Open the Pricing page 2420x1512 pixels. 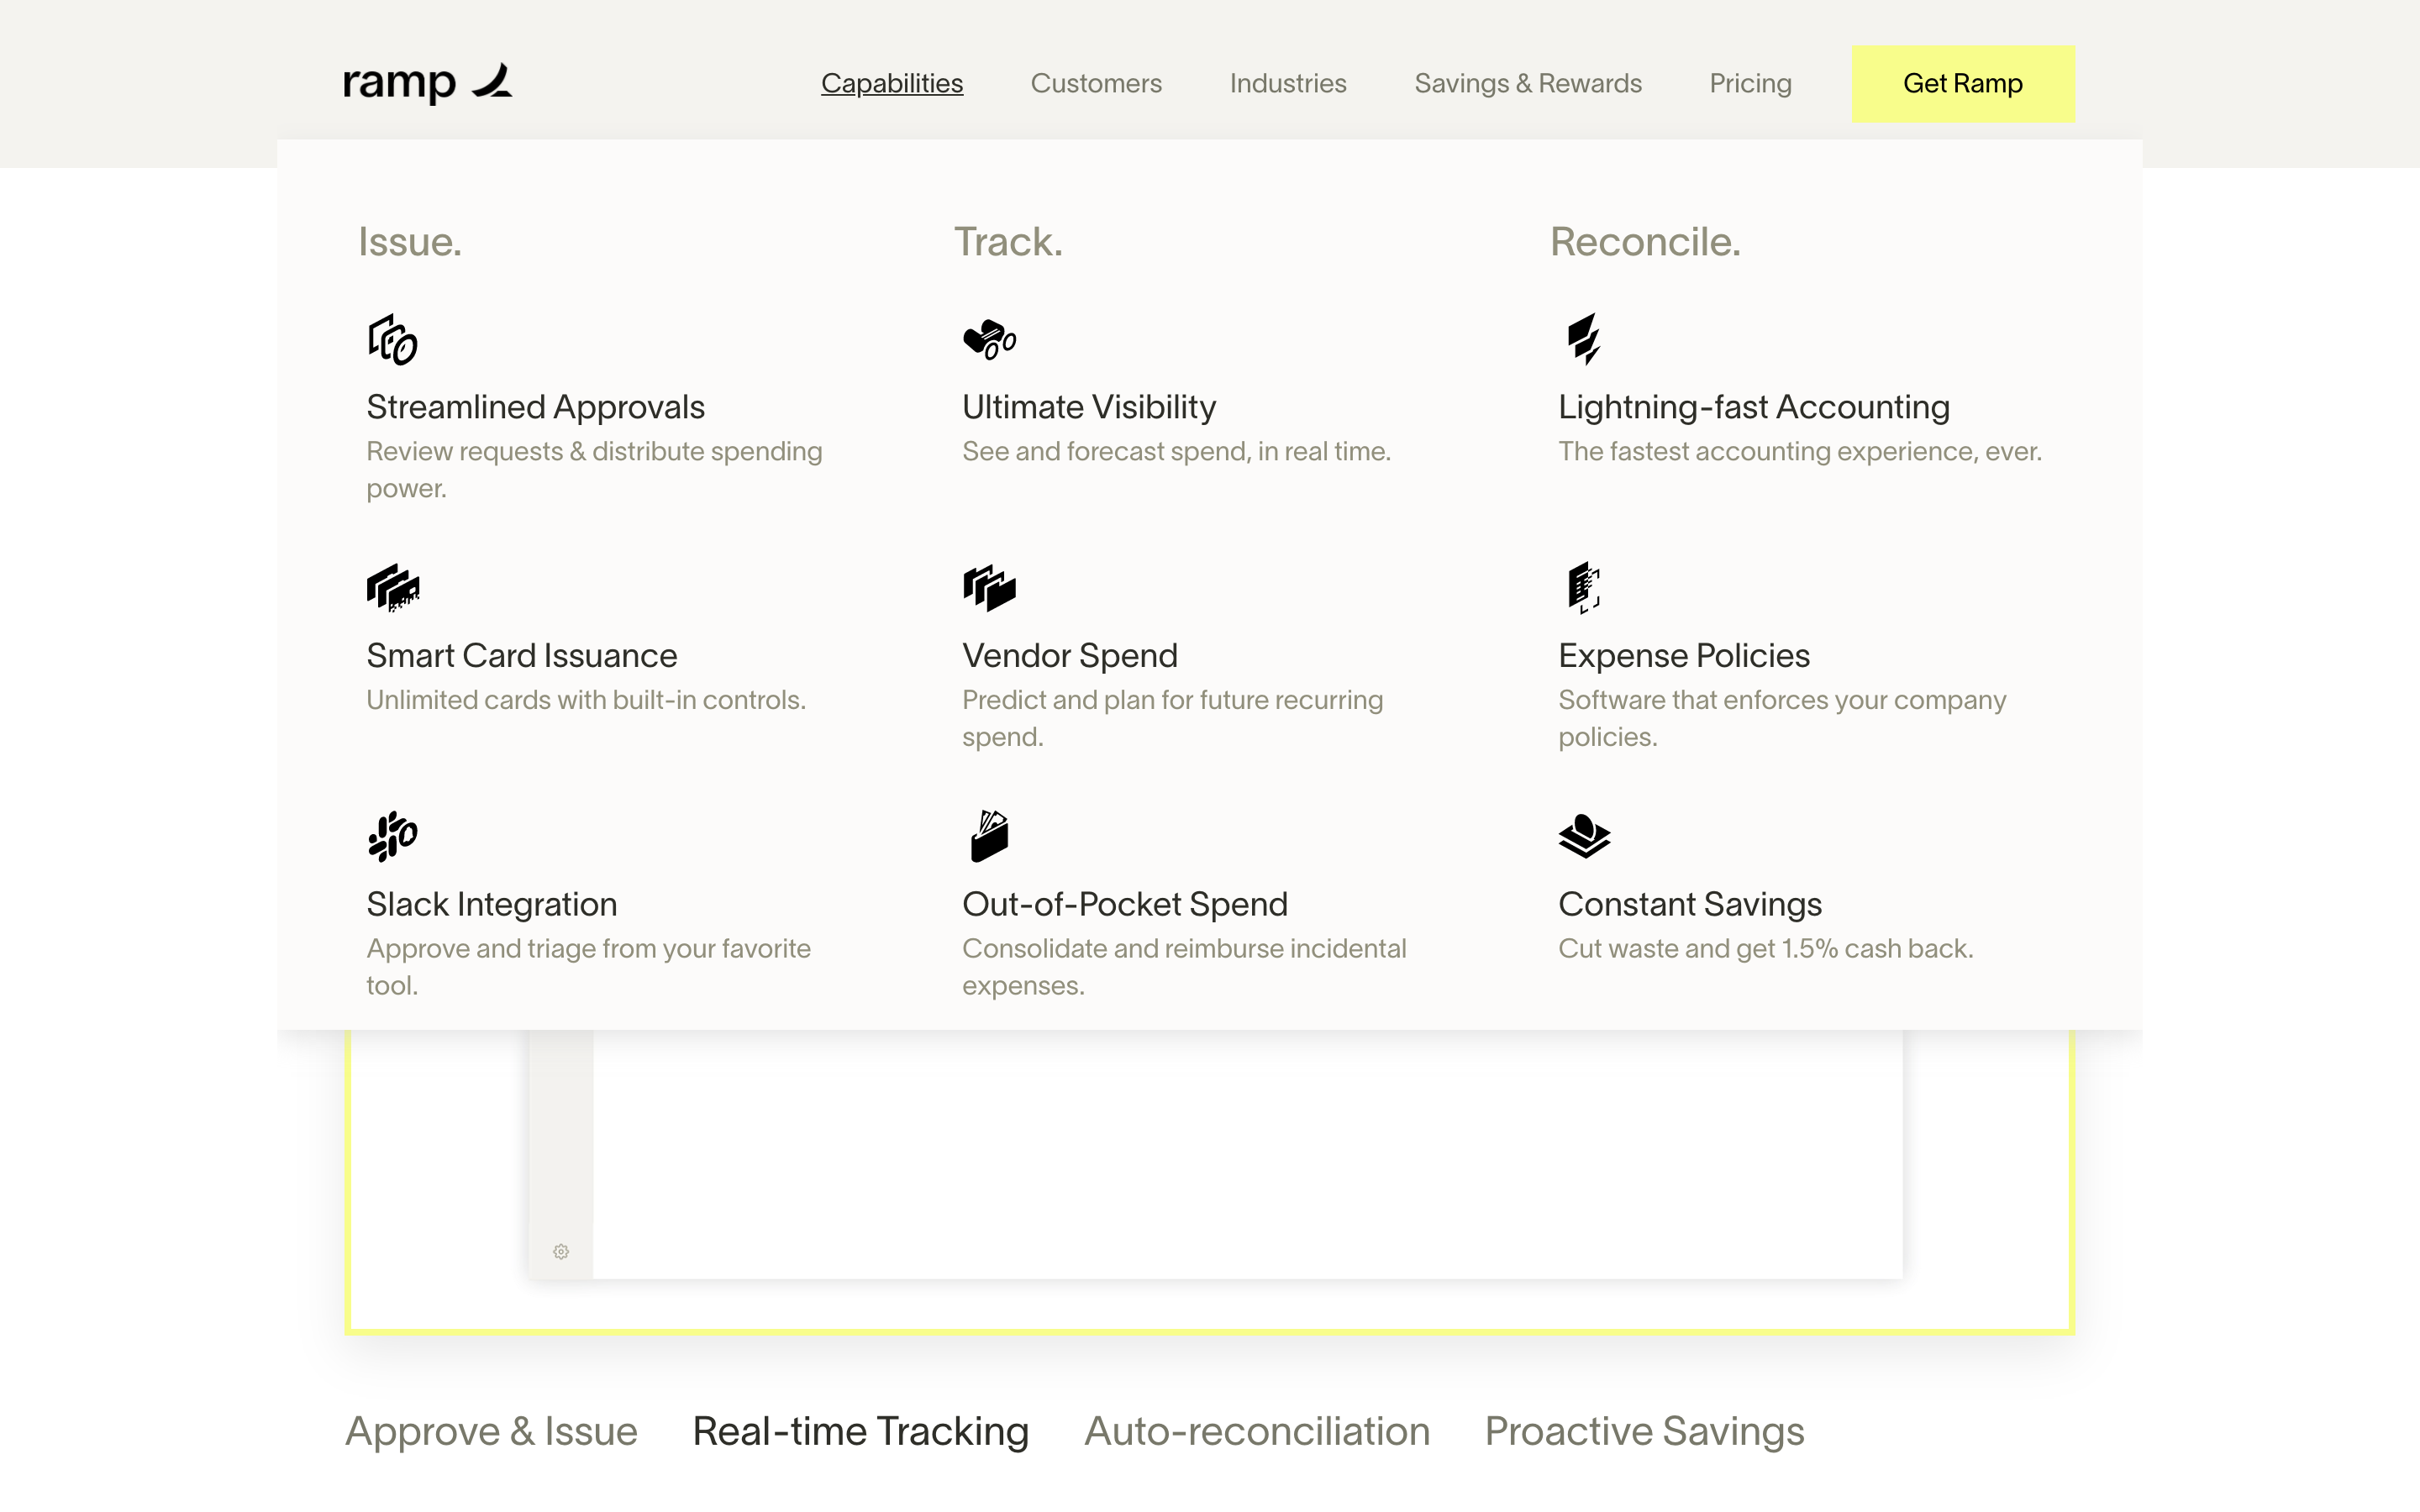click(x=1750, y=83)
